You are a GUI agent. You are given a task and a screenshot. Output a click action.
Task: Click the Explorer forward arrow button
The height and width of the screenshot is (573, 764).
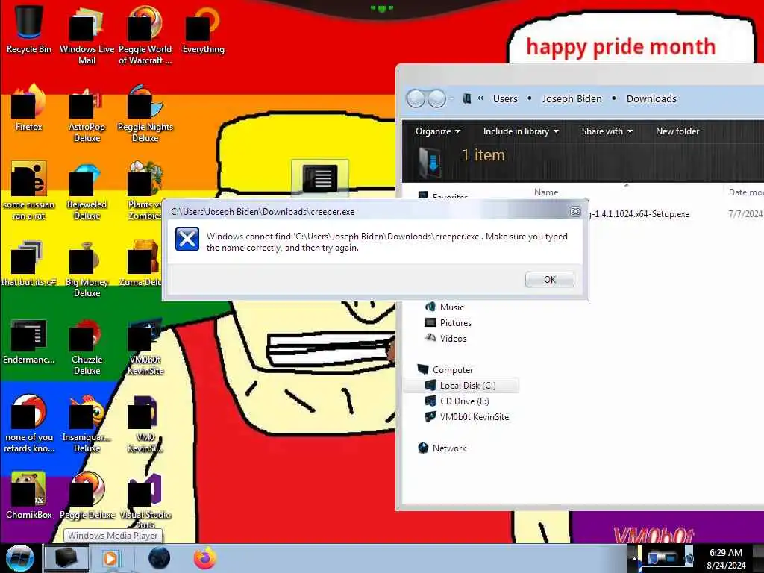[436, 99]
